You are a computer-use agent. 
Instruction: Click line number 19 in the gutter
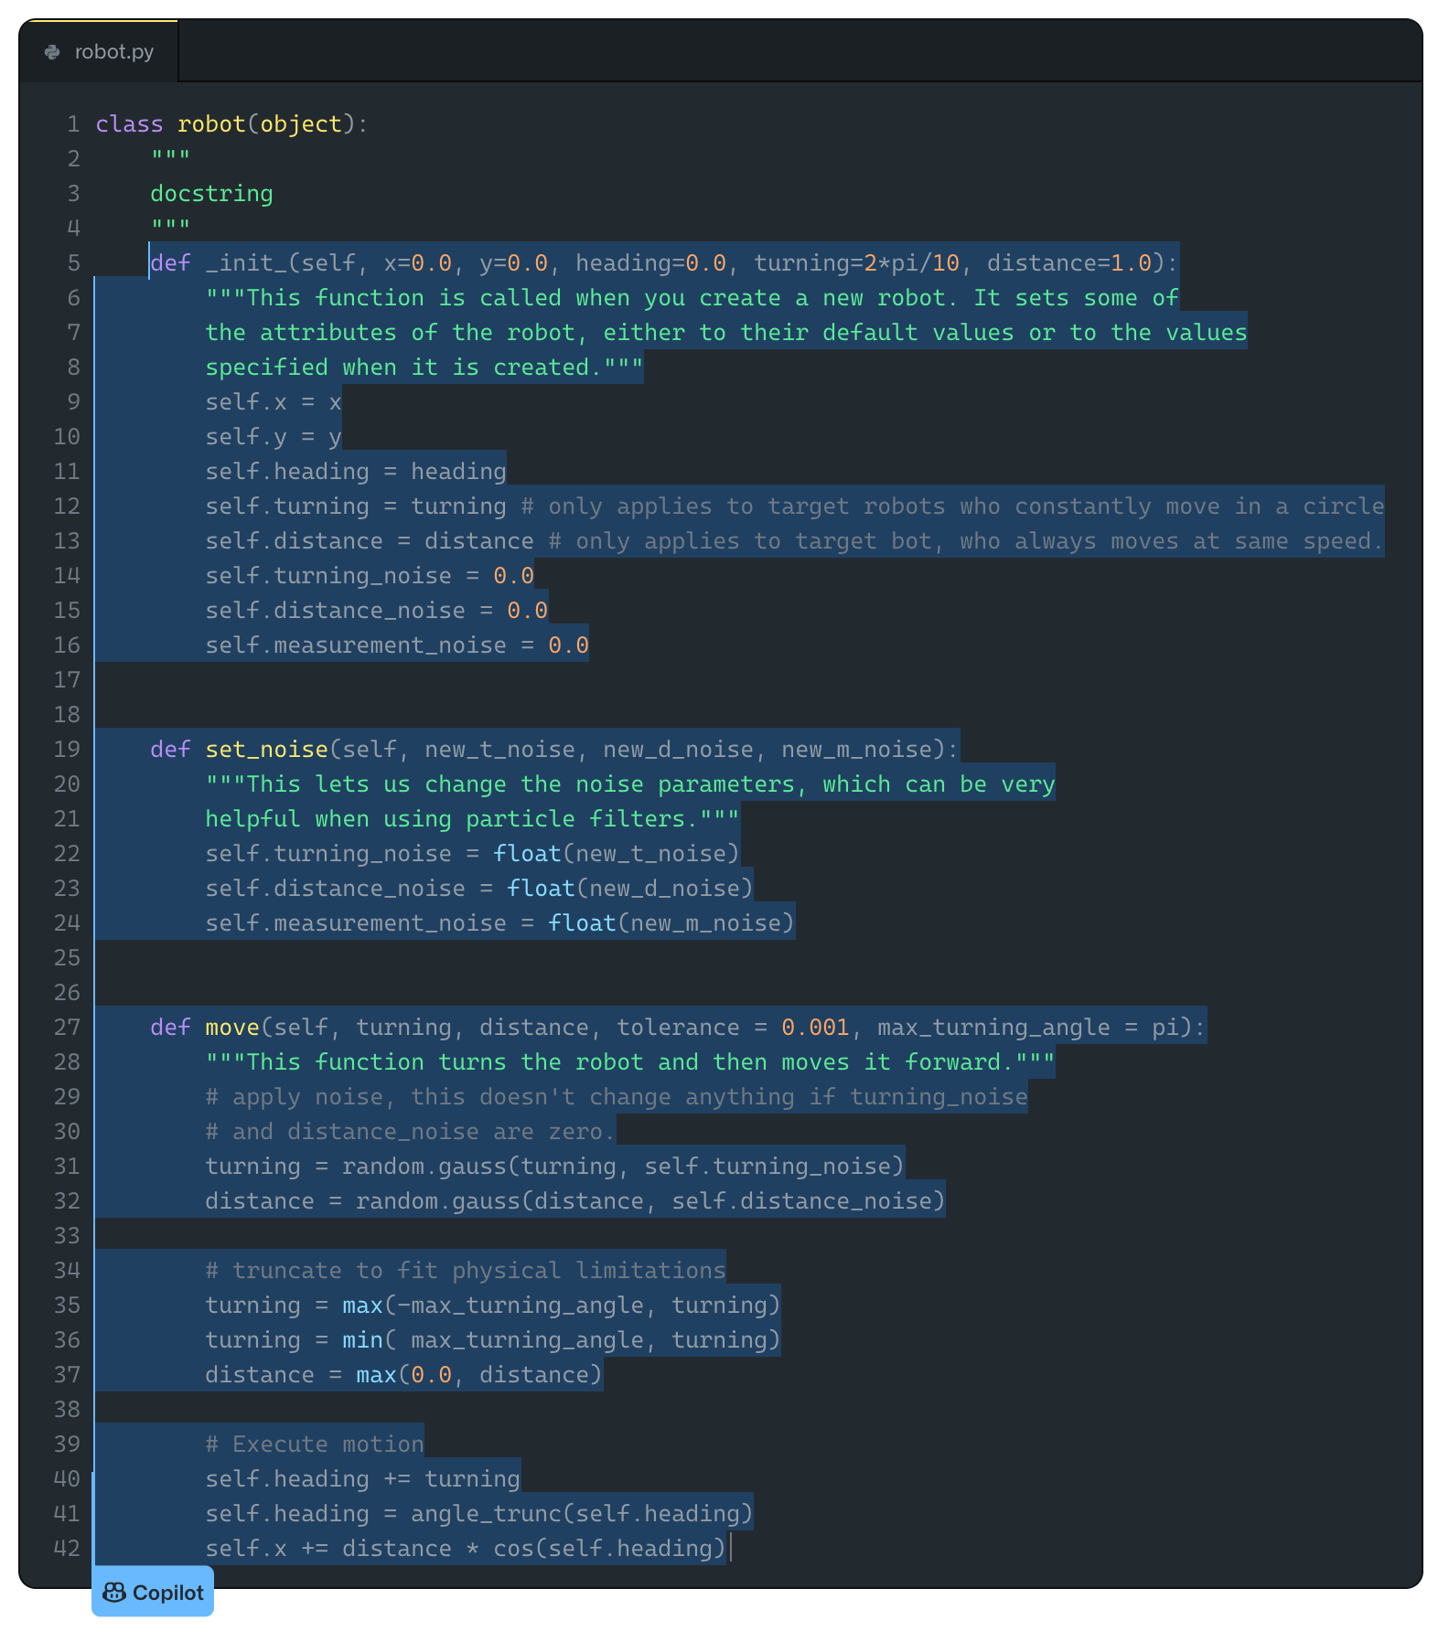click(x=67, y=750)
